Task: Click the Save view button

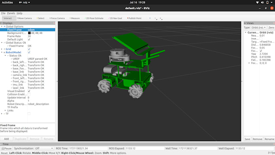Action: click(x=247, y=139)
